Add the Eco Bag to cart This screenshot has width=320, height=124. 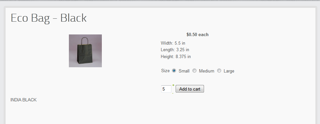point(190,89)
